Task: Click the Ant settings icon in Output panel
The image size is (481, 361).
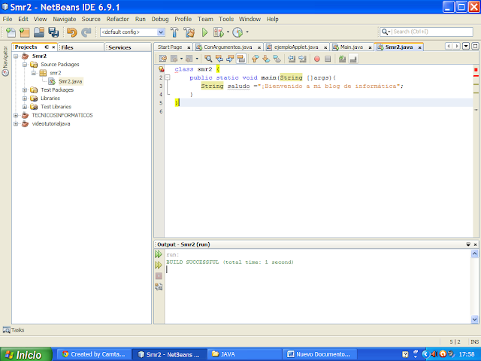Action: point(159,287)
